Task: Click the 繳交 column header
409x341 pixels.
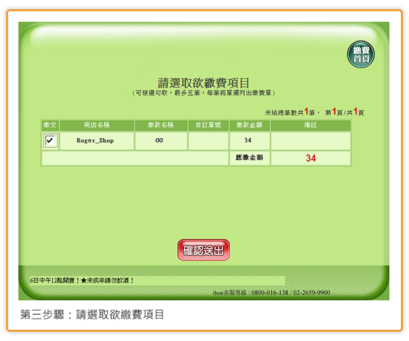Action: pyautogui.click(x=50, y=125)
